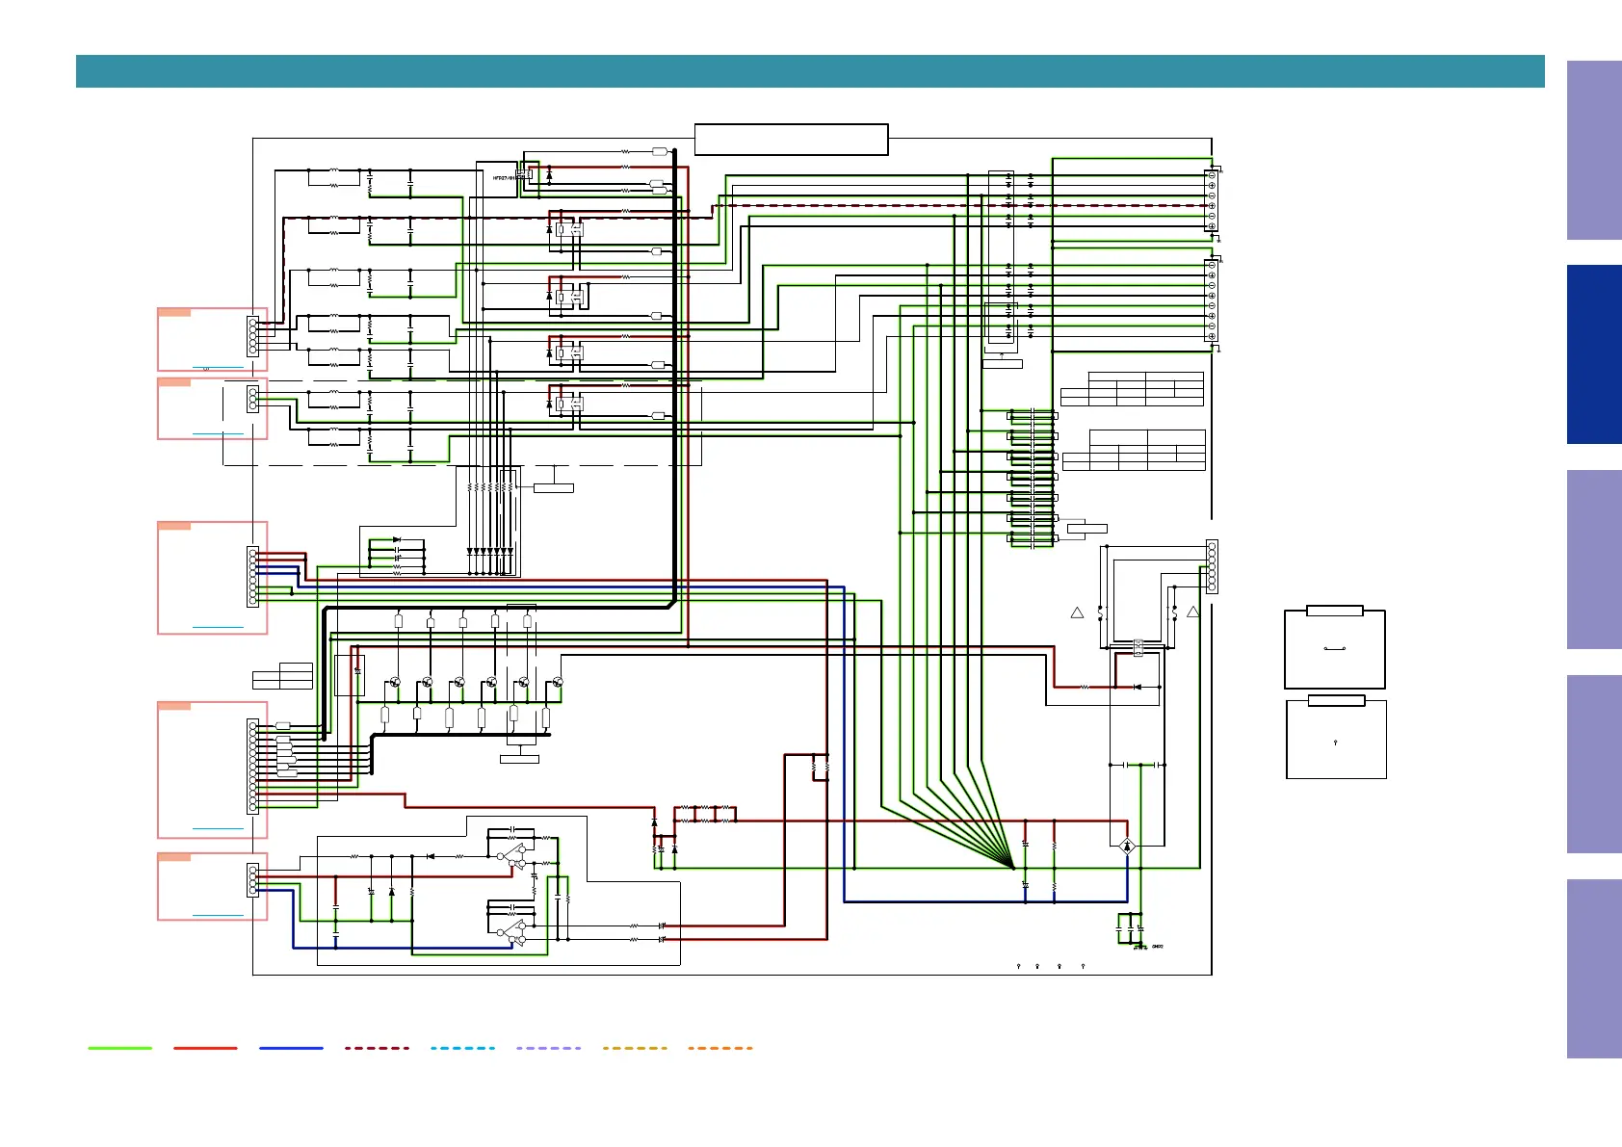Click the solid red line legend swatch

tap(205, 1048)
